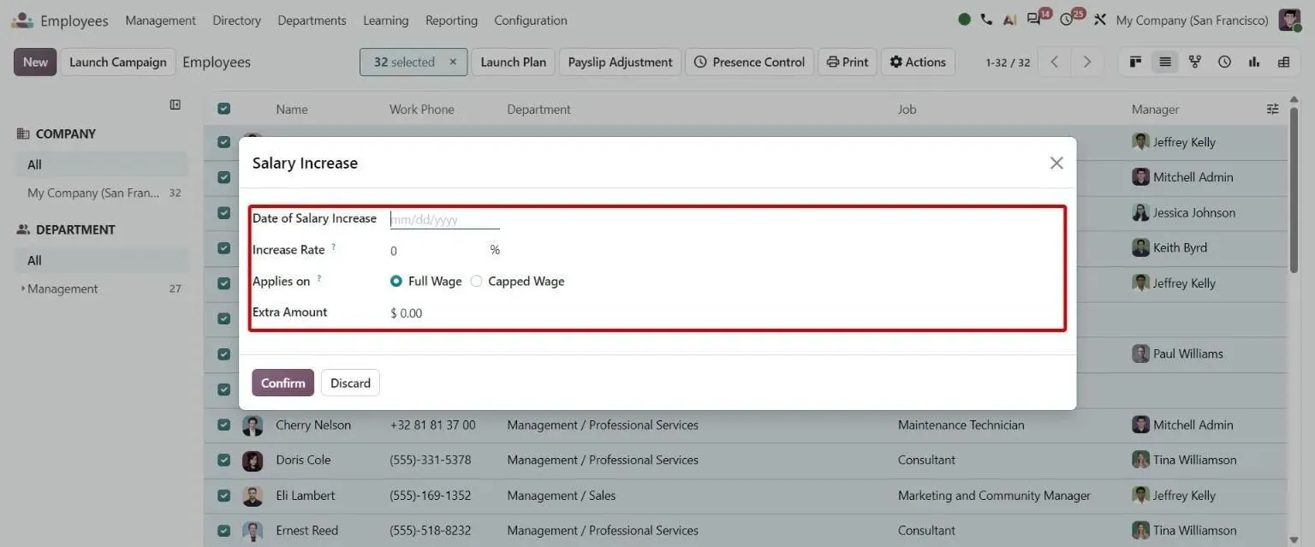This screenshot has width=1315, height=547.
Task: Open the Actions dropdown
Action: pos(918,62)
